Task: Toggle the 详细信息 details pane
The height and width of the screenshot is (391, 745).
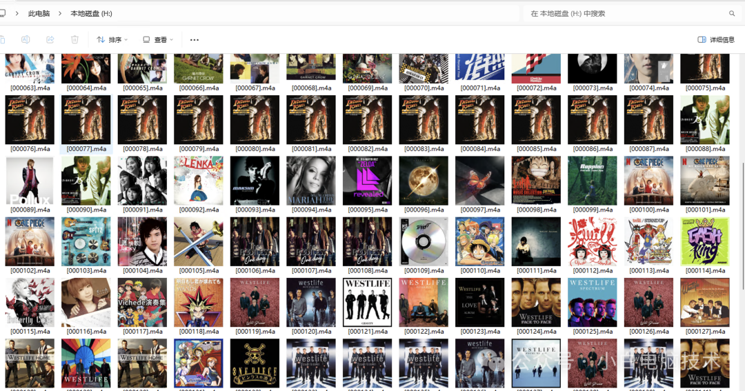Action: pos(716,40)
